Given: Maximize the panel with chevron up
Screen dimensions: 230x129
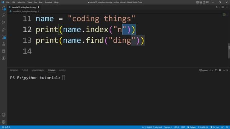Looking at the screenshot, I should [x=224, y=70].
